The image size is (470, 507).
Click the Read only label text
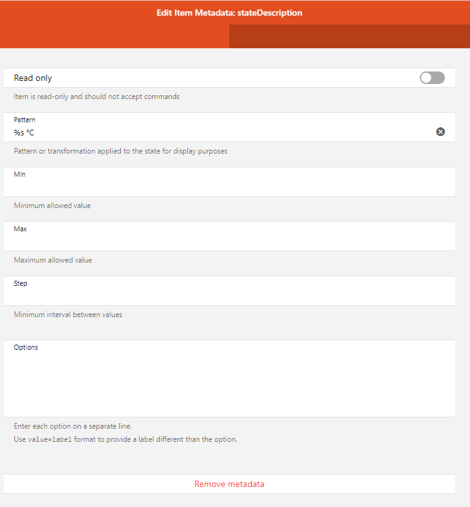coord(33,78)
